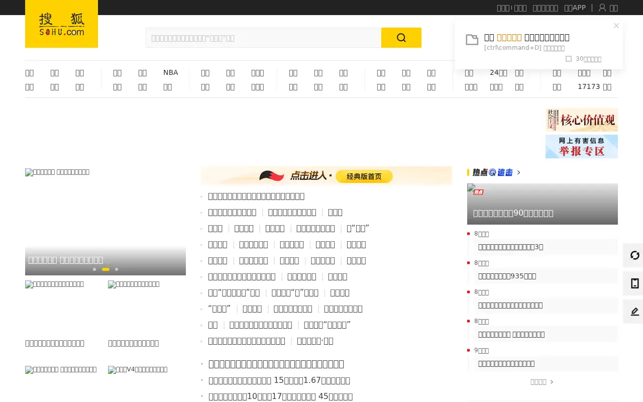
Task: Tick the 30-day do-not-remind checkbox
Action: point(569,59)
